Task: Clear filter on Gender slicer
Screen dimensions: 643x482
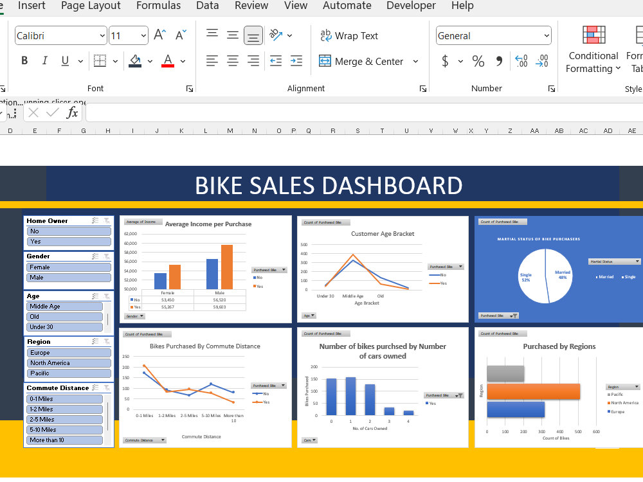Action: click(x=107, y=256)
